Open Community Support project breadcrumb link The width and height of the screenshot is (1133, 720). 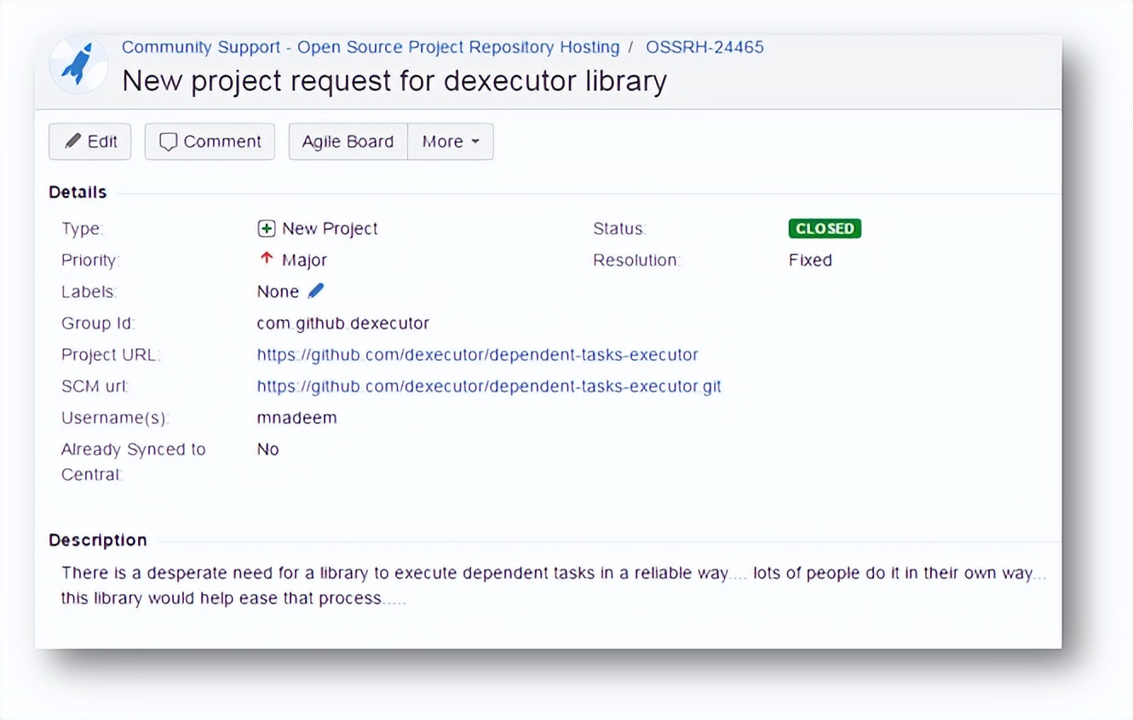point(371,47)
